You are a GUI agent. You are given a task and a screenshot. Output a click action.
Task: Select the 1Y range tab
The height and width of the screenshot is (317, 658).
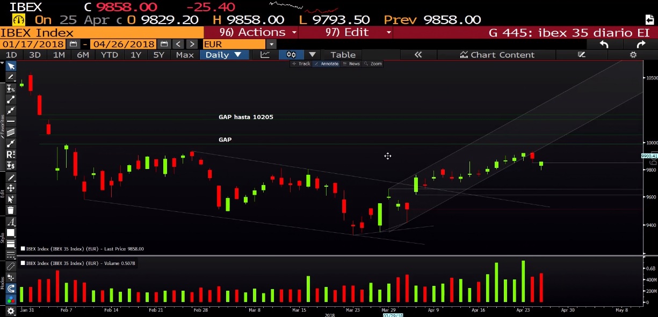click(136, 55)
